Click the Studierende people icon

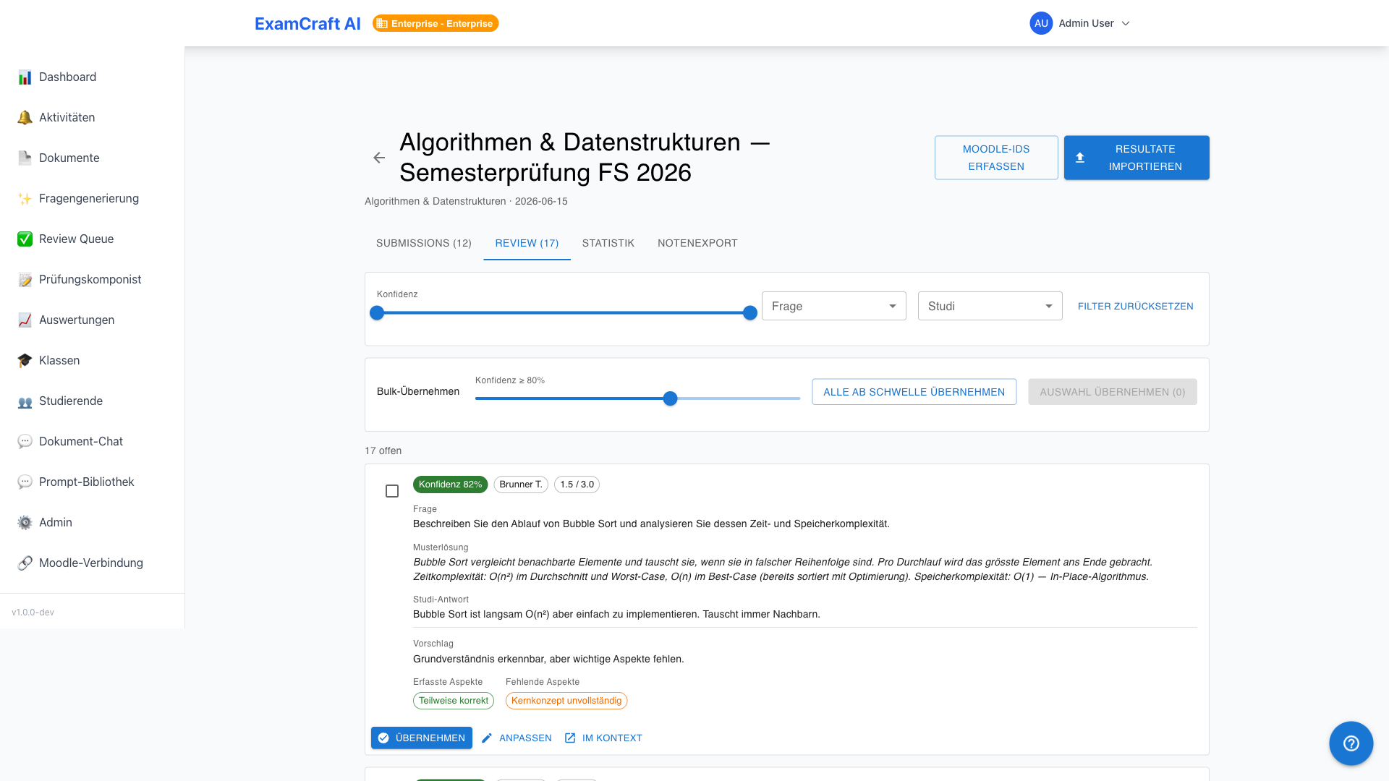pyautogui.click(x=25, y=401)
